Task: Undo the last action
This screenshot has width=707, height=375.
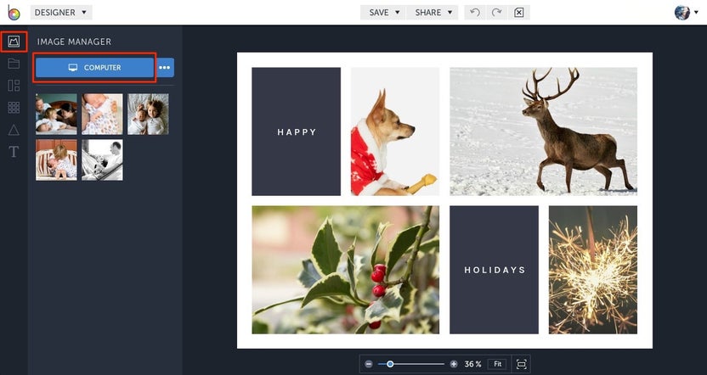Action: (475, 13)
